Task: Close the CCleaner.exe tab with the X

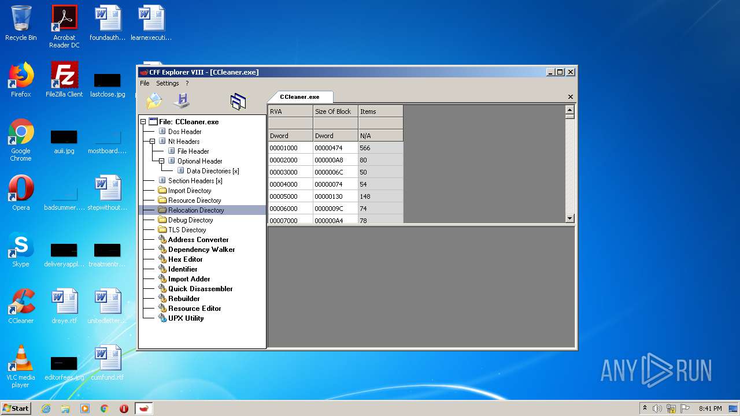Action: 570,97
